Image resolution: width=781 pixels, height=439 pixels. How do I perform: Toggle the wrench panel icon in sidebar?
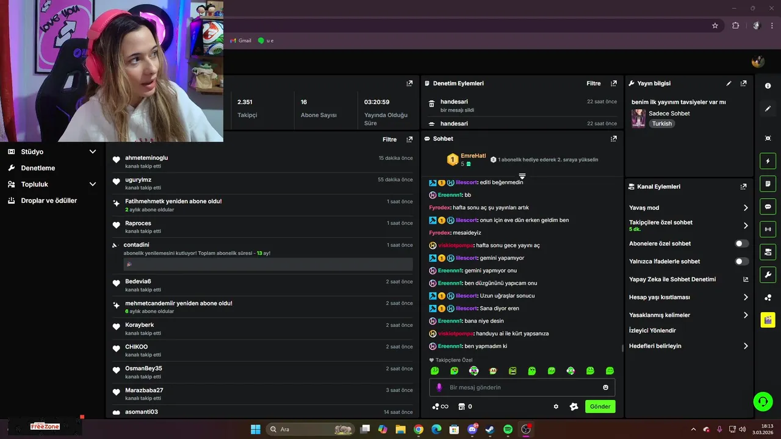(x=768, y=274)
